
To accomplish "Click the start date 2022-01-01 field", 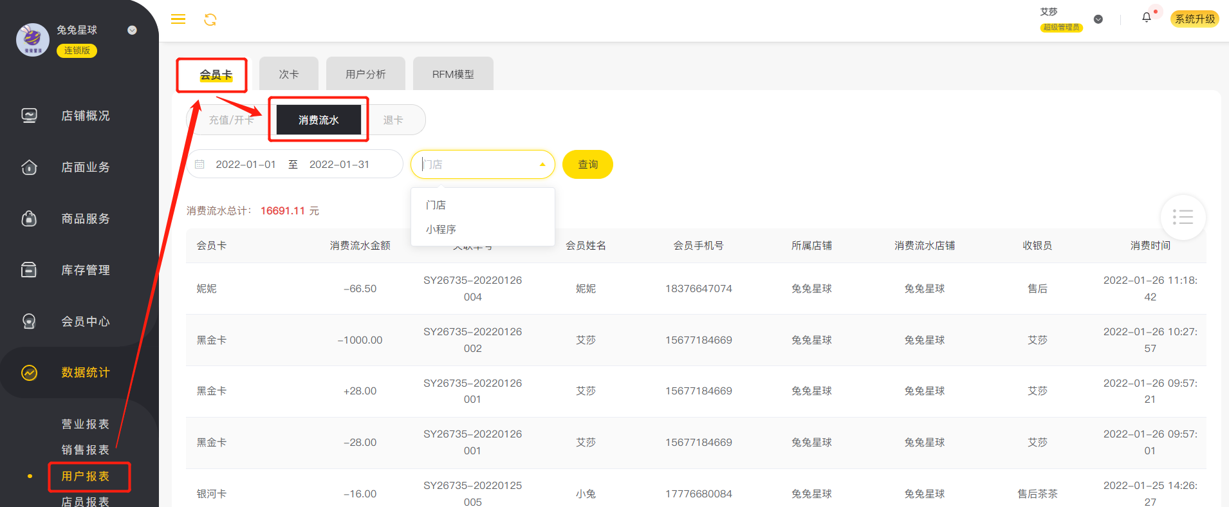I will (246, 164).
